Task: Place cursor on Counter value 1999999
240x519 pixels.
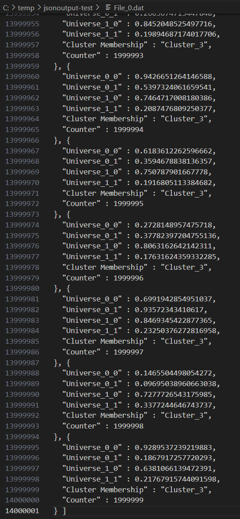Action: click(128, 500)
